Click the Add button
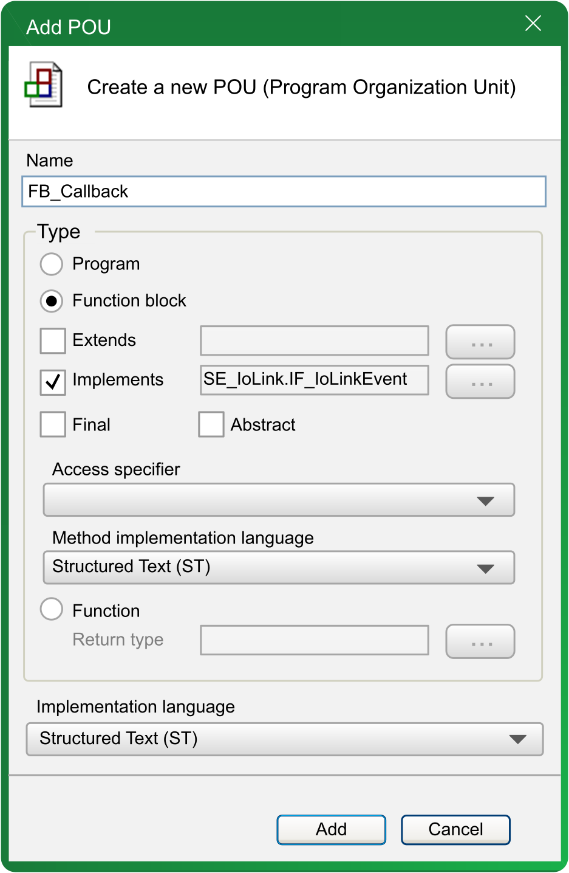 click(332, 830)
